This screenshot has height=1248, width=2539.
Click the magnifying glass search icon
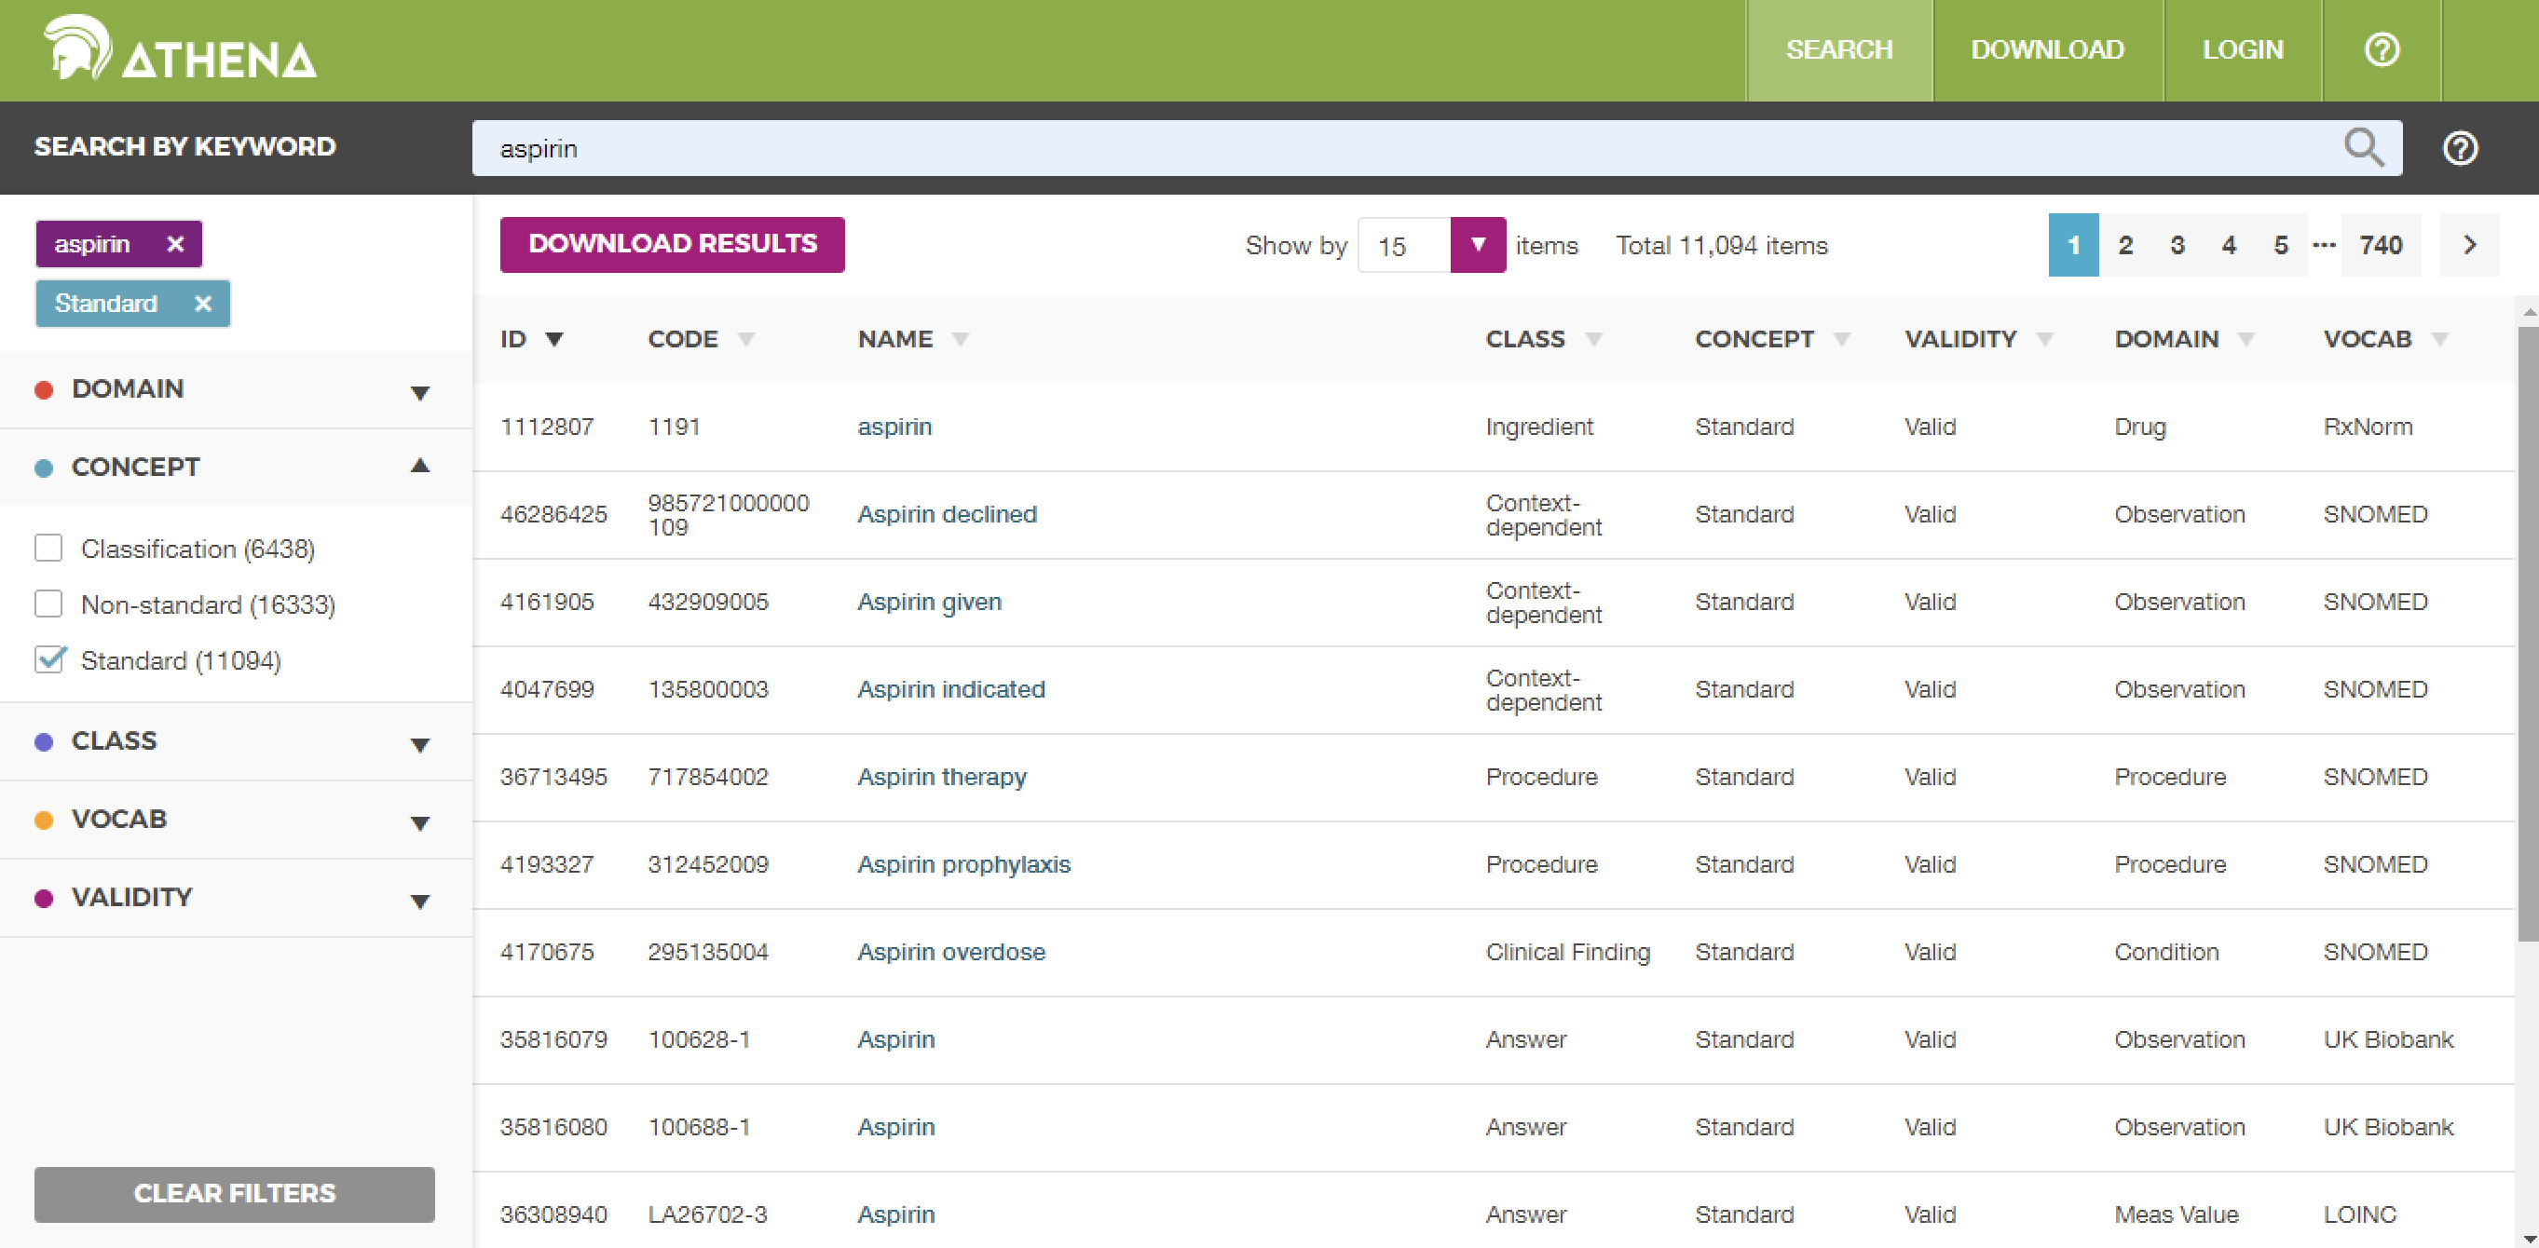tap(2363, 148)
